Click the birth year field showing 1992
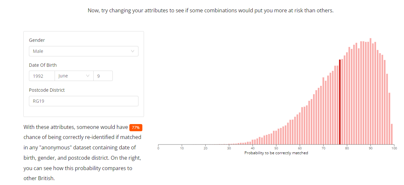This screenshot has height=185, width=404. point(42,76)
